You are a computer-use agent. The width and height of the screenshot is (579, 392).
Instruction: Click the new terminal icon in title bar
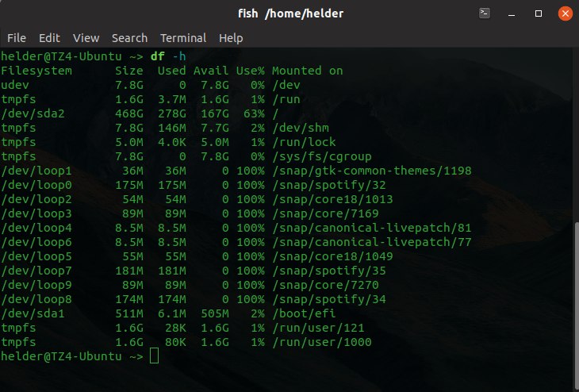pyautogui.click(x=485, y=13)
